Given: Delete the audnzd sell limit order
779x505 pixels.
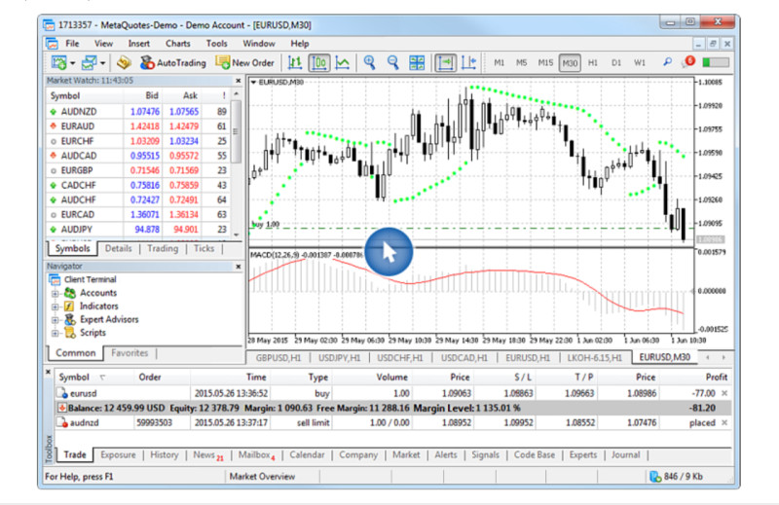Looking at the screenshot, I should click(x=724, y=422).
